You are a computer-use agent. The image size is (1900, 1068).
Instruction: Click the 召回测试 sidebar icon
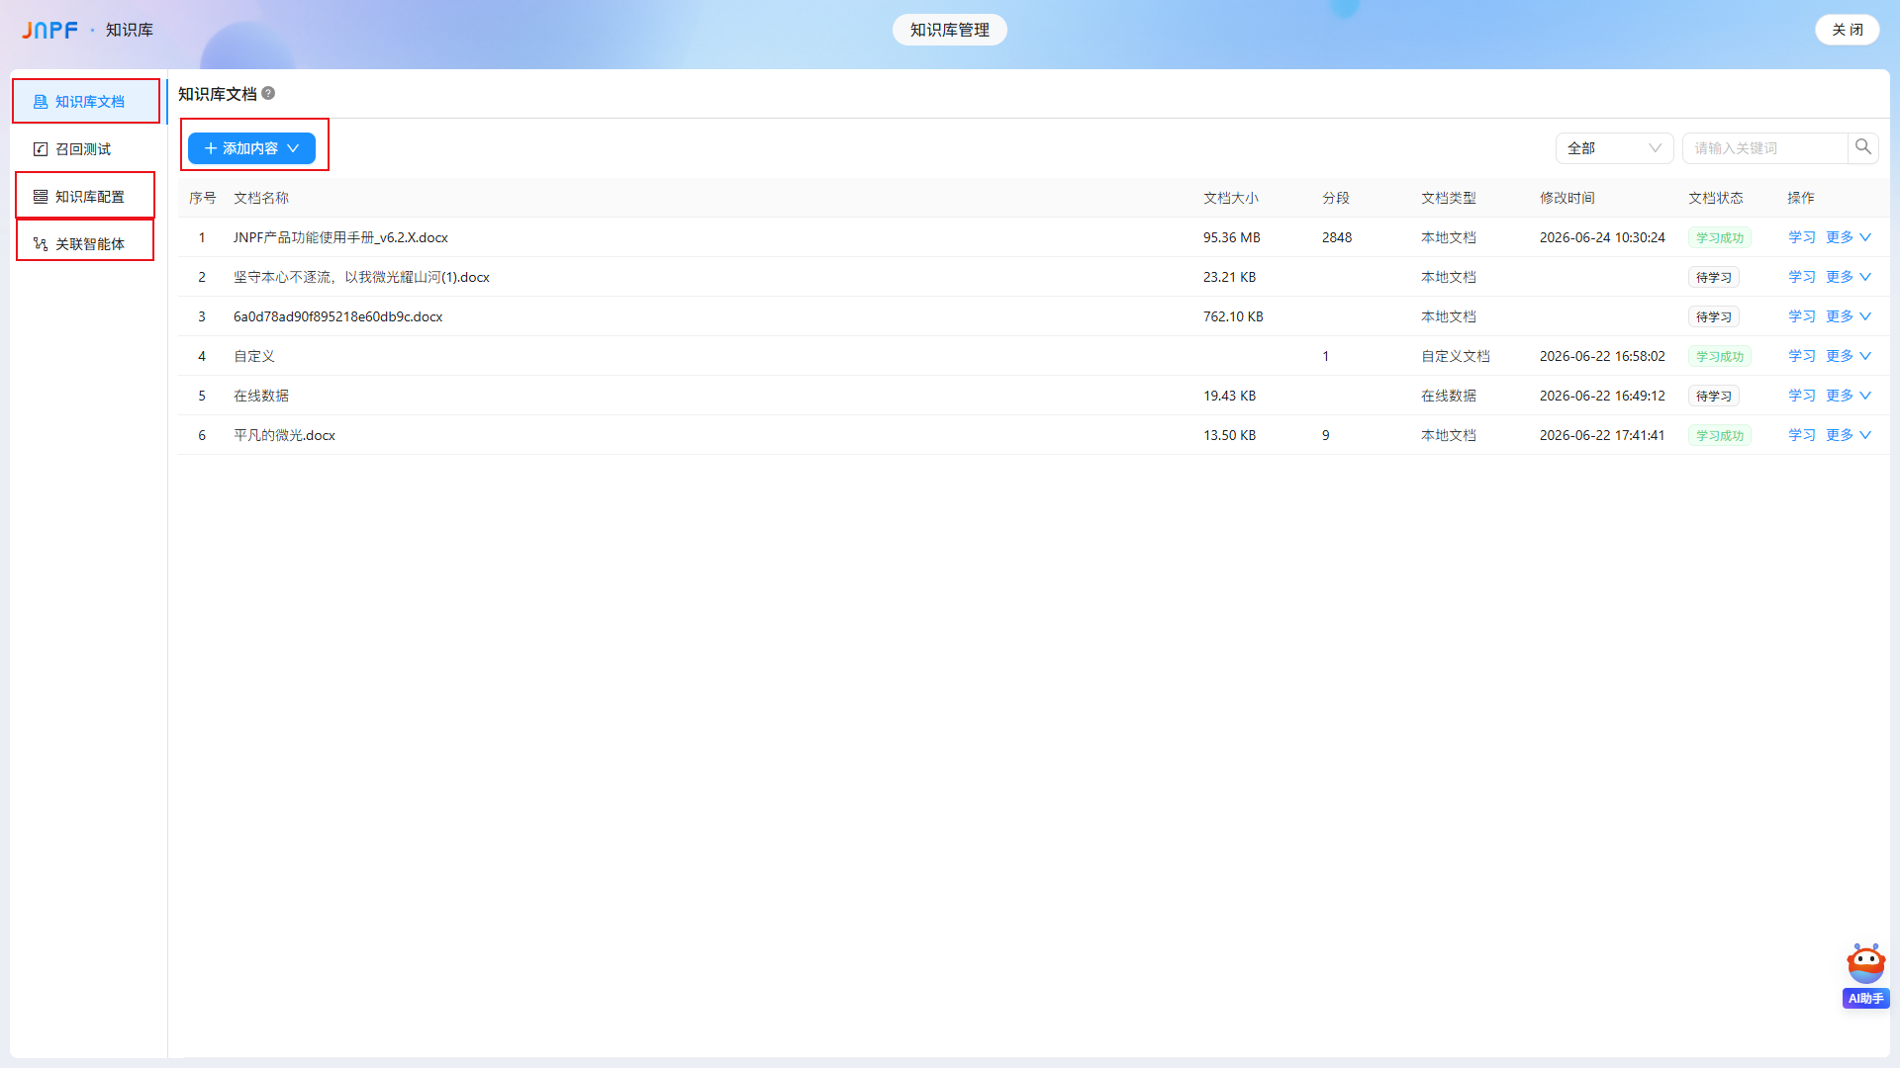[41, 149]
